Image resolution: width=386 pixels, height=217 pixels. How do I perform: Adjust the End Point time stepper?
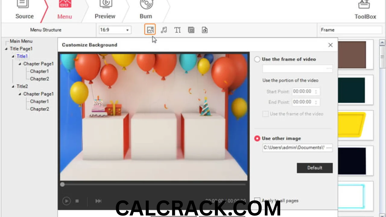316,102
